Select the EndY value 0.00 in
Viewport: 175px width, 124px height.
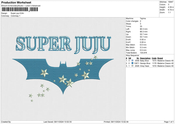[x=143, y=42]
